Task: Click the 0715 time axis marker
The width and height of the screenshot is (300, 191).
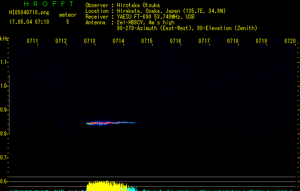Action: pos(147,41)
